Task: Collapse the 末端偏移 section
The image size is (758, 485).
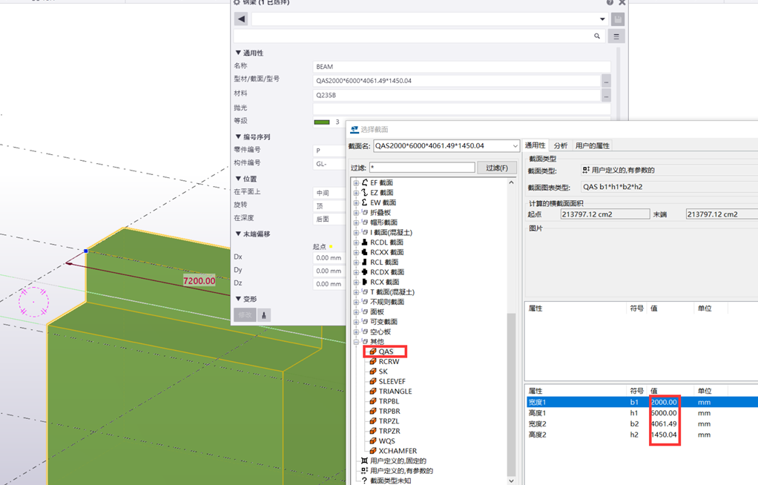Action: point(238,234)
